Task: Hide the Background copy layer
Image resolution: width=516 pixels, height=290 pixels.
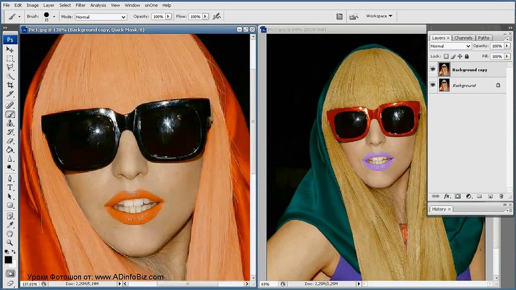Action: pos(433,69)
